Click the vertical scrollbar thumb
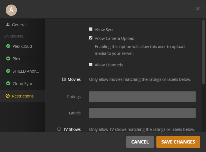206x152 pixels. pos(203,52)
